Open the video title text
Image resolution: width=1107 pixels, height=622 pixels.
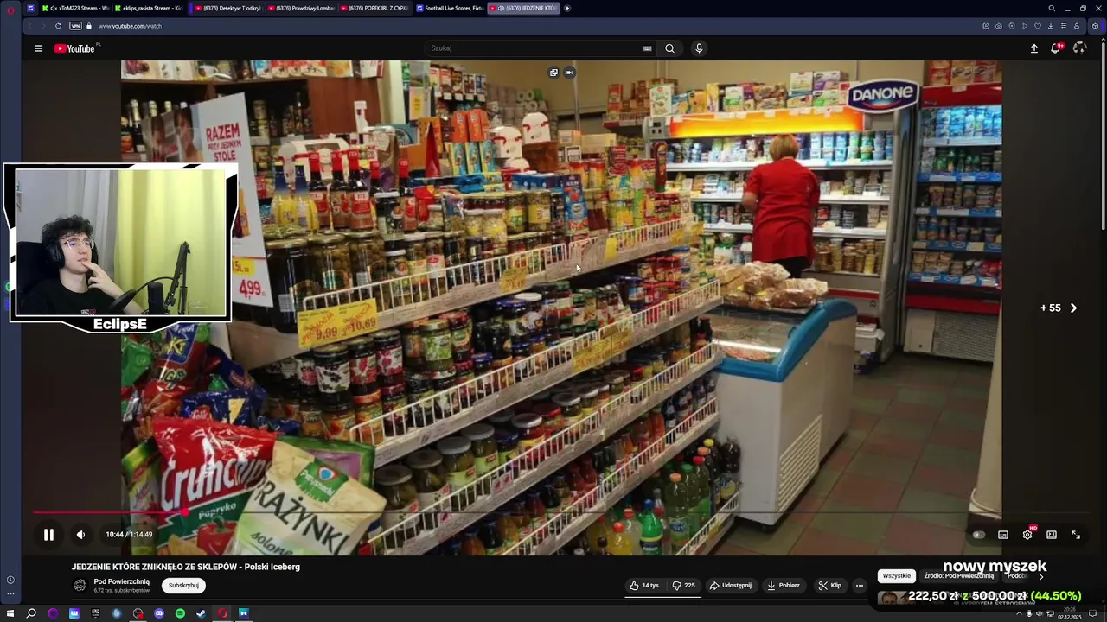(x=186, y=567)
